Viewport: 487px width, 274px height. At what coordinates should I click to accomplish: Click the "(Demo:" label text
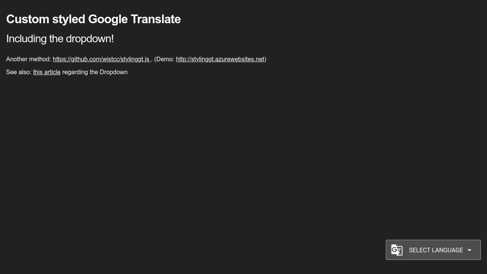tap(164, 59)
